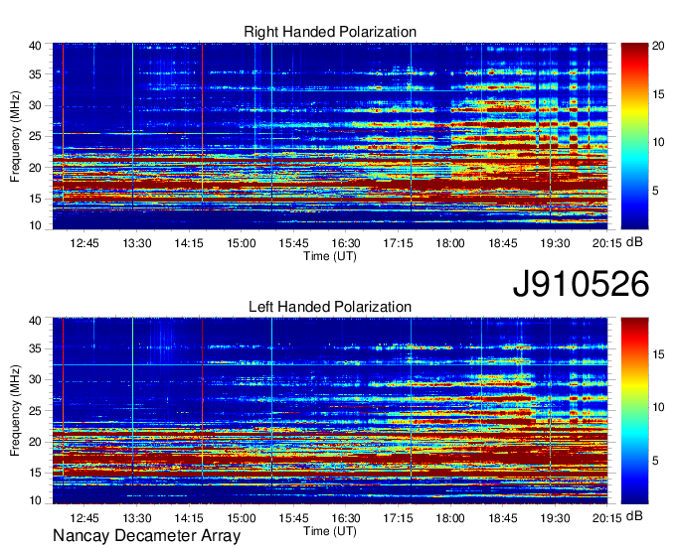The image size is (676, 548).
Task: Click the left-handed polarization spectrogram image
Action: pyautogui.click(x=330, y=411)
